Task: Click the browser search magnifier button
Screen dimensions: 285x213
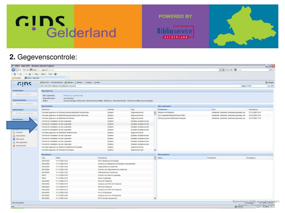Action: click(271, 70)
